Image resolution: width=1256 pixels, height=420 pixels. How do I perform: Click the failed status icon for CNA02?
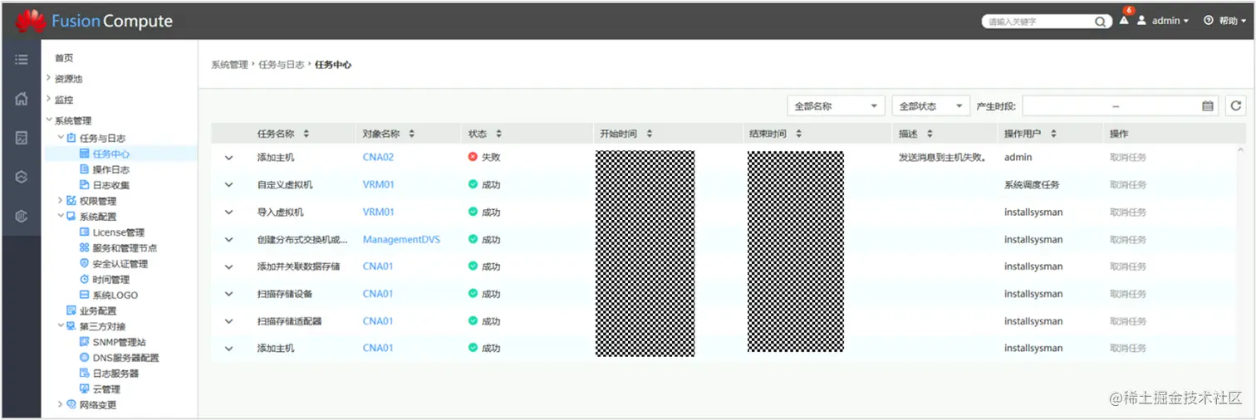(473, 157)
